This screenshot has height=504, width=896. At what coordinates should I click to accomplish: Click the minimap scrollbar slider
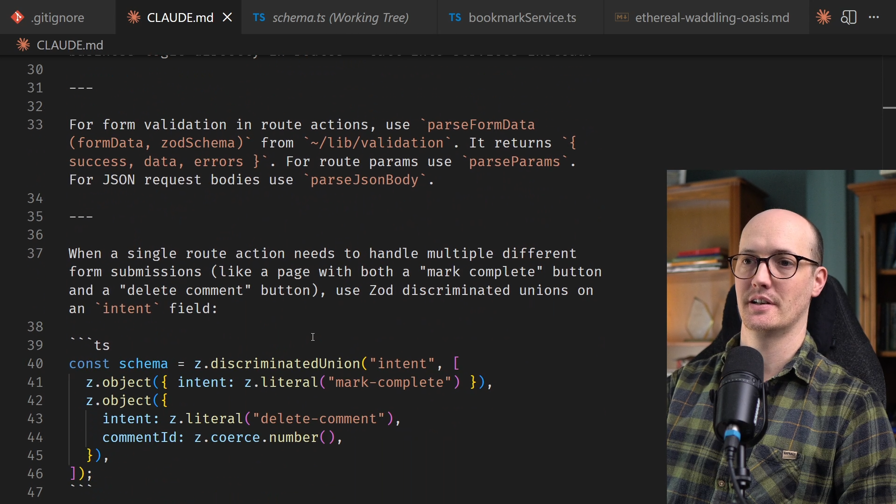pyautogui.click(x=889, y=108)
